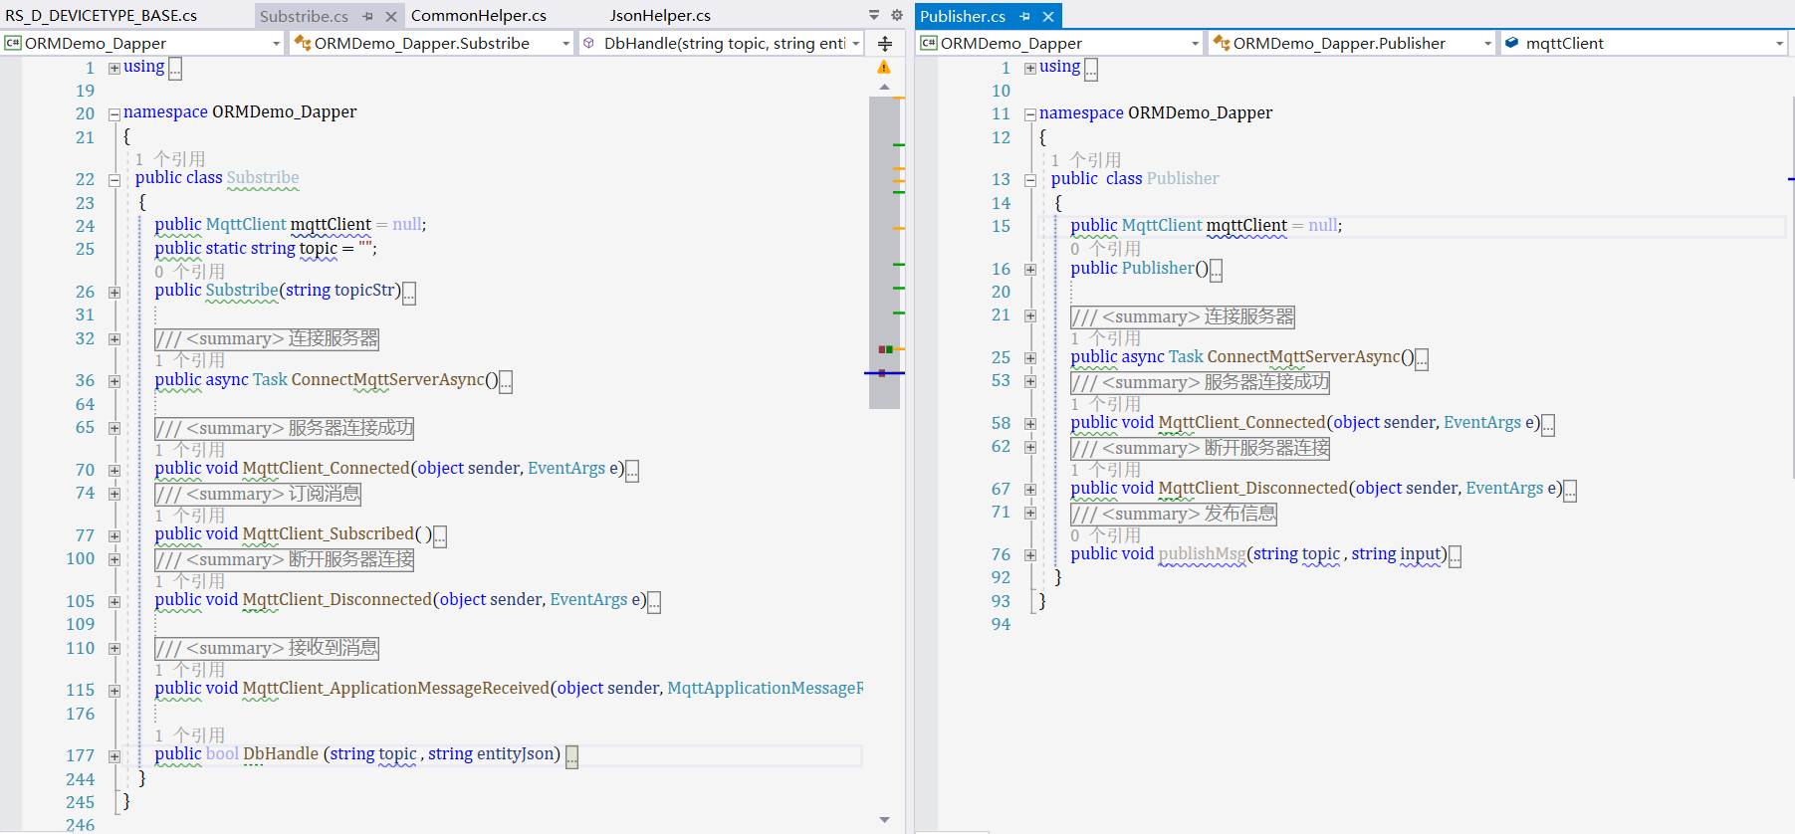
Task: Click reference count above class Substribe
Action: coord(170,159)
